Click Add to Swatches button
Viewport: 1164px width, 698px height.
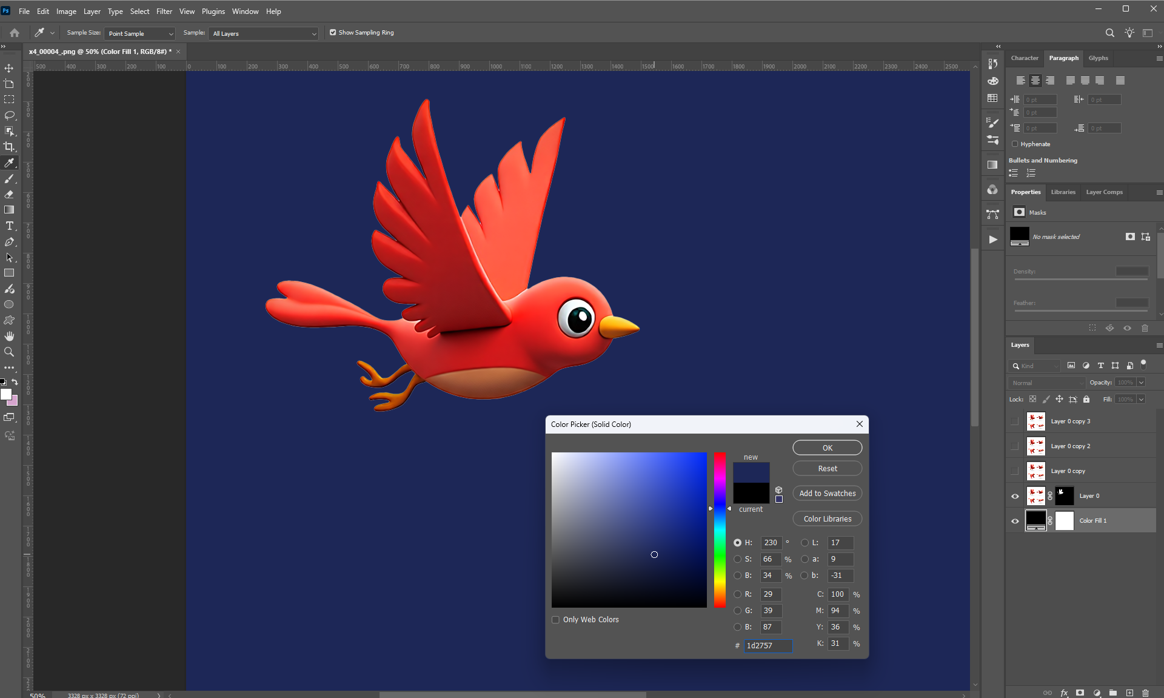pyautogui.click(x=827, y=494)
